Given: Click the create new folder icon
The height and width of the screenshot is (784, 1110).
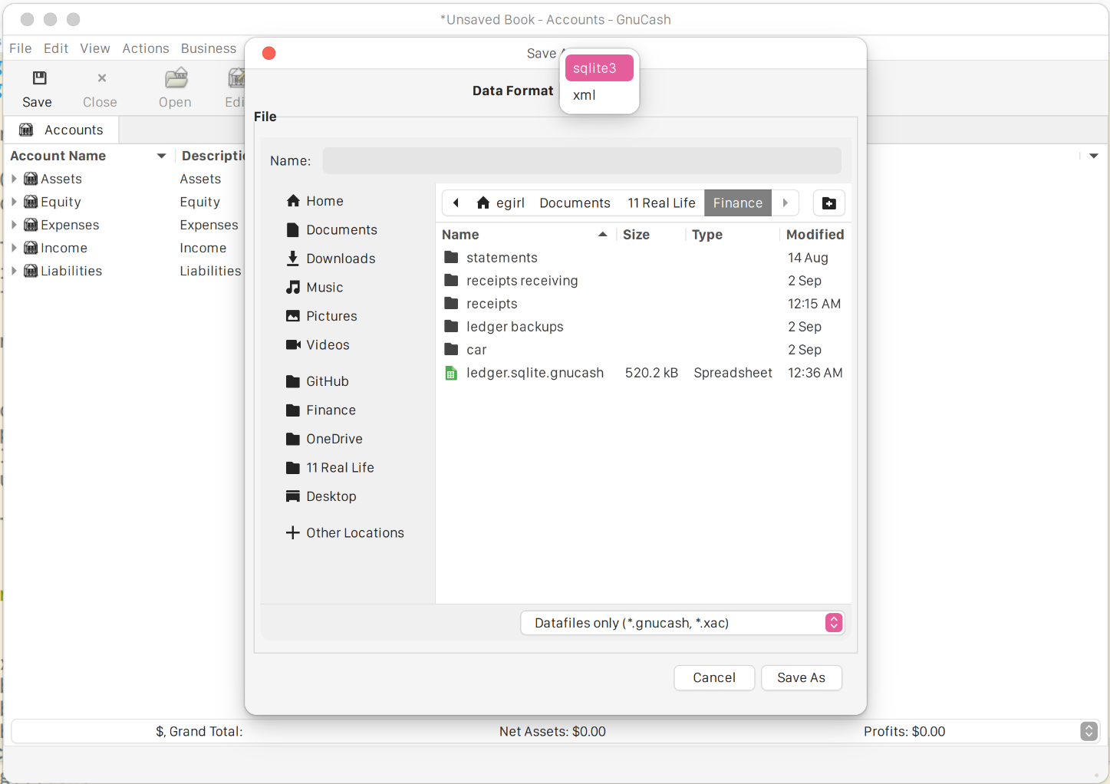Looking at the screenshot, I should [828, 203].
